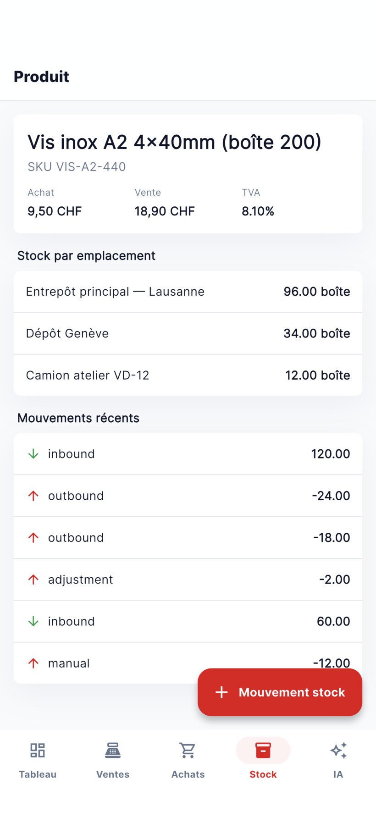Open the Tableau dashboard icon
Screen dimensions: 376x817
(x=38, y=750)
